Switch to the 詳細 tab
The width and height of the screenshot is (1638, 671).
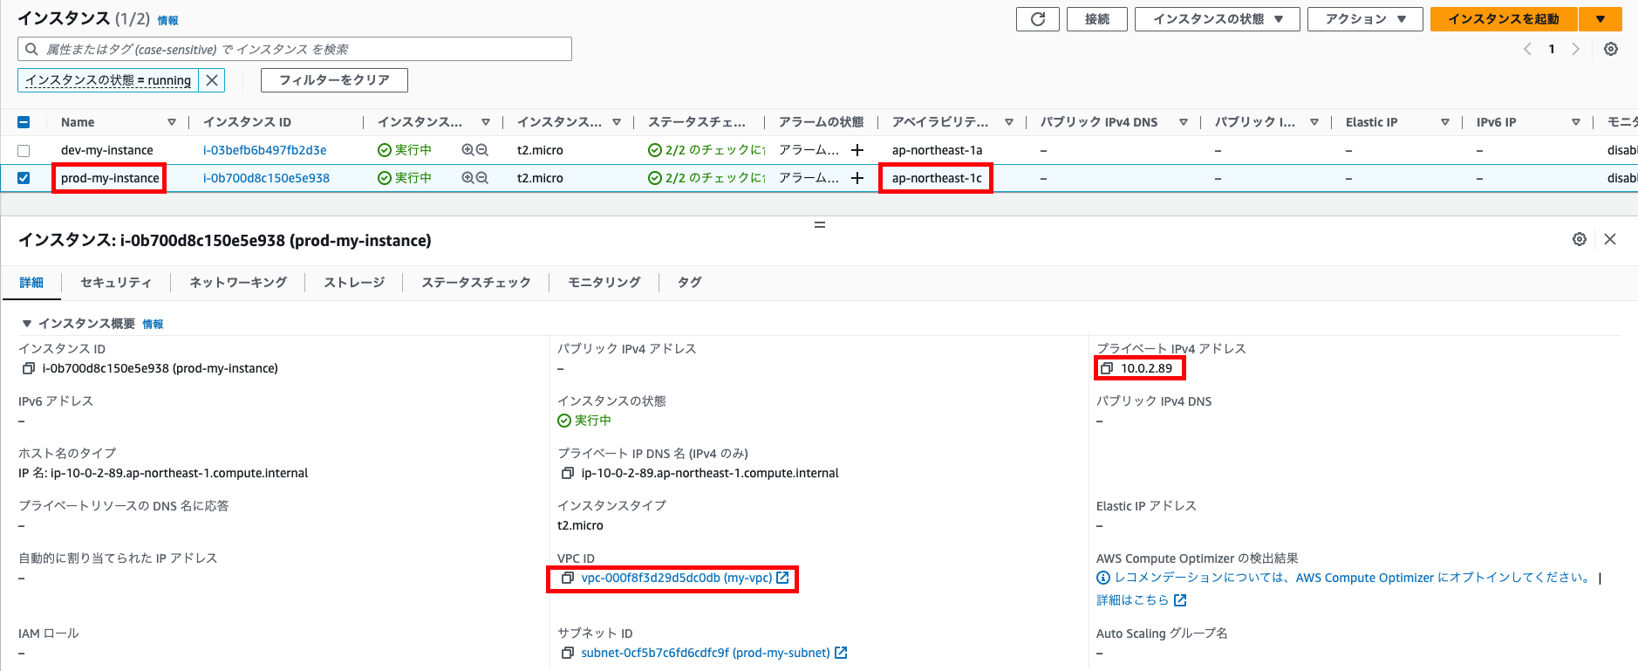(31, 283)
